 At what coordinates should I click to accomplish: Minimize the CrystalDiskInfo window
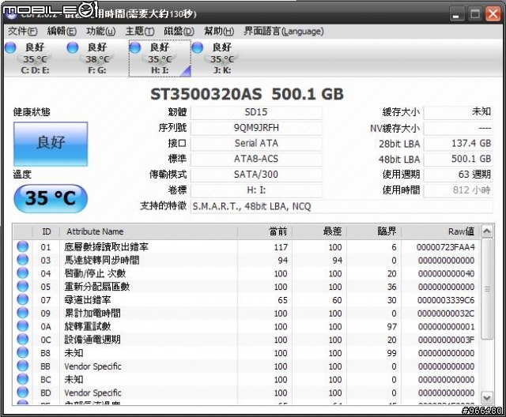click(455, 14)
